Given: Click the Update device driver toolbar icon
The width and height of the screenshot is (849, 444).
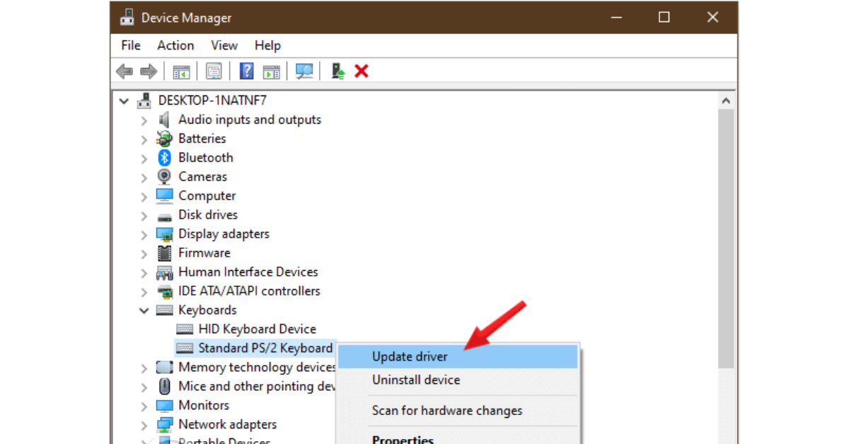Looking at the screenshot, I should 338,71.
